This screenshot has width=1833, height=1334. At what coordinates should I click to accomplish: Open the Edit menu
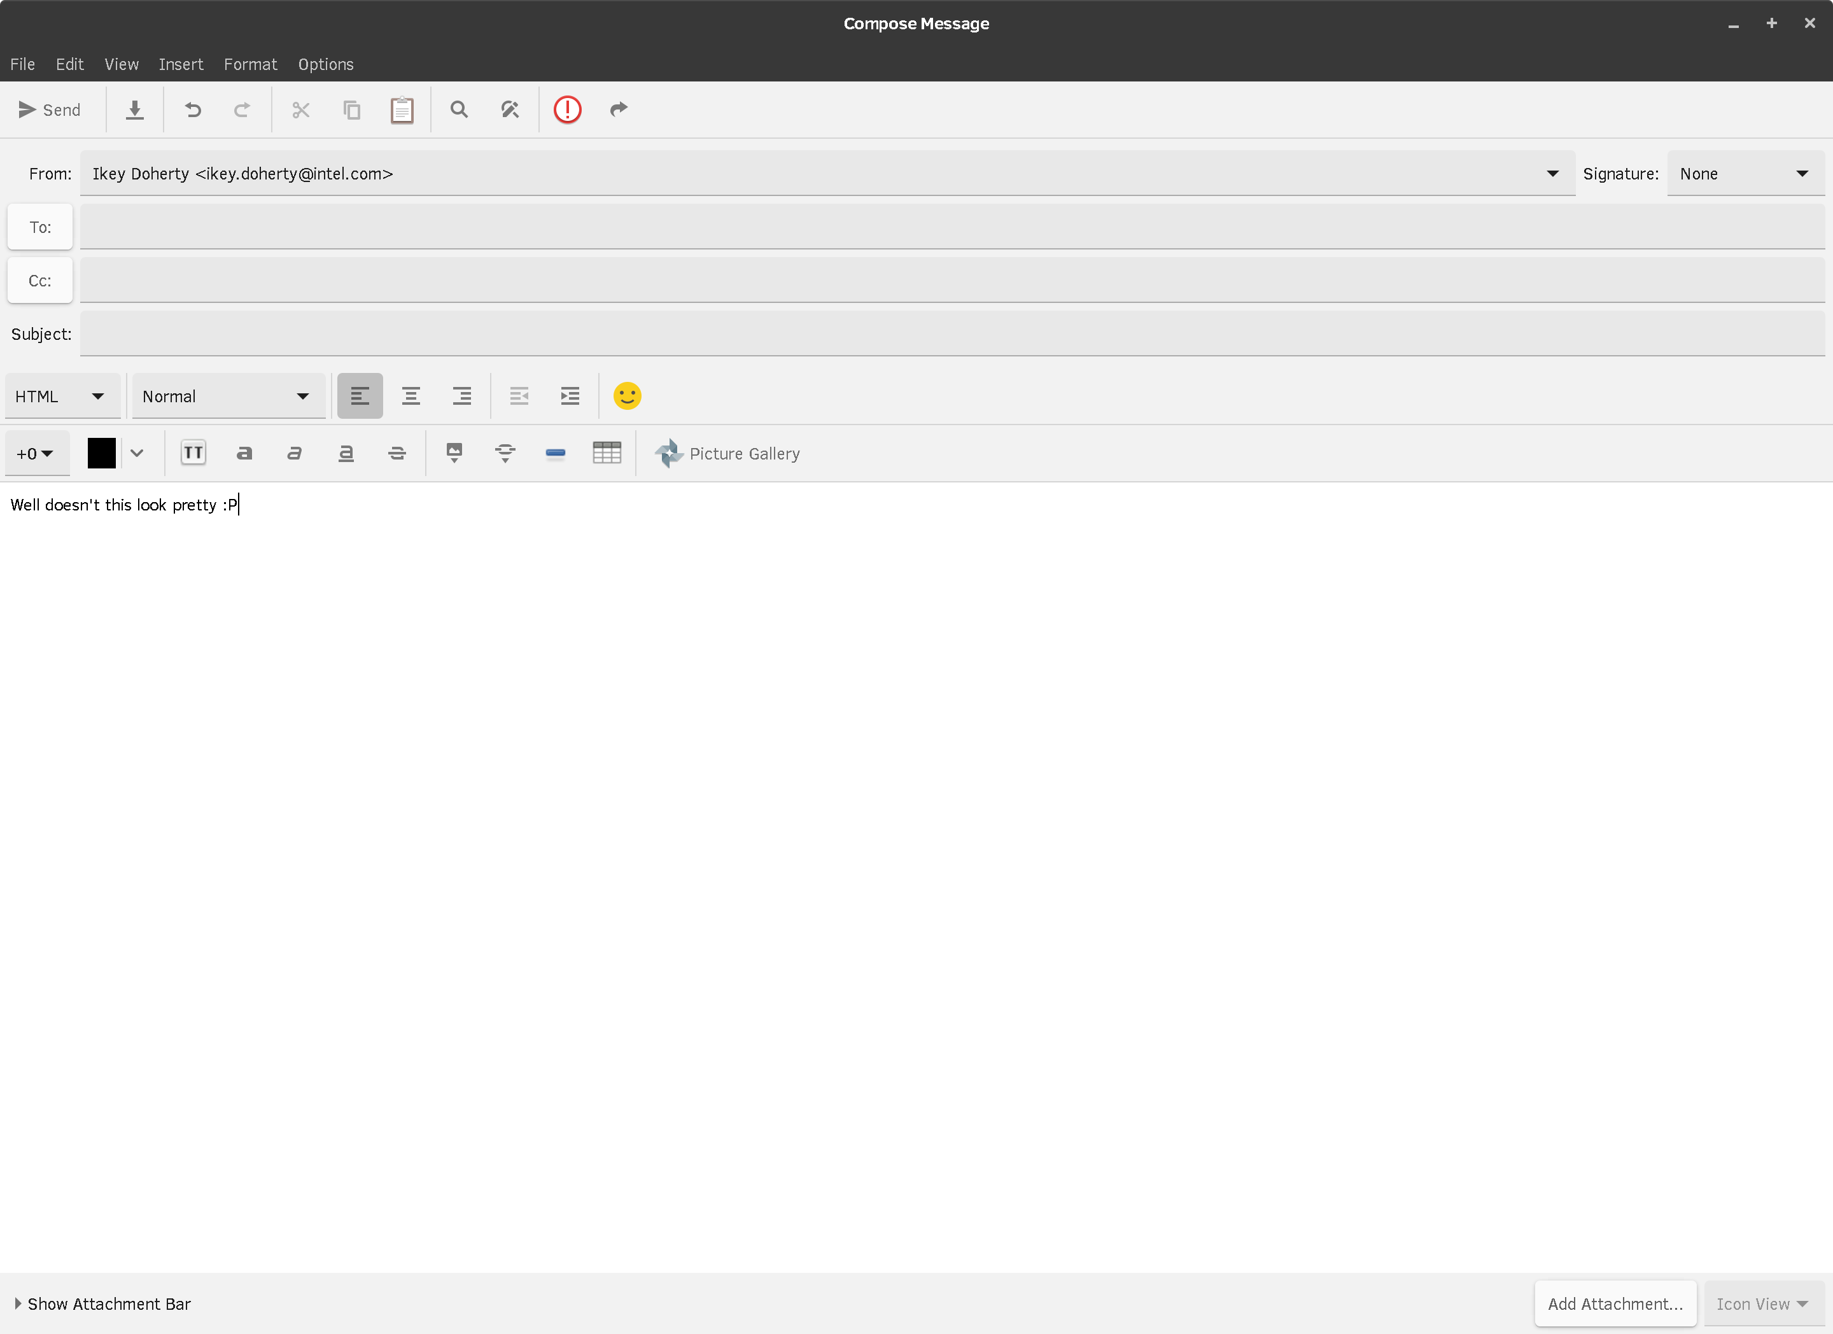pos(69,65)
